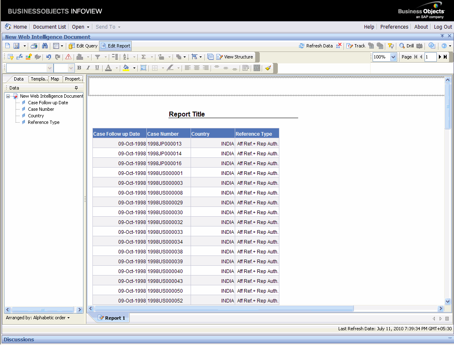Click the Purge Data icon with red X
Viewport: 454px width, 345px height.
339,46
